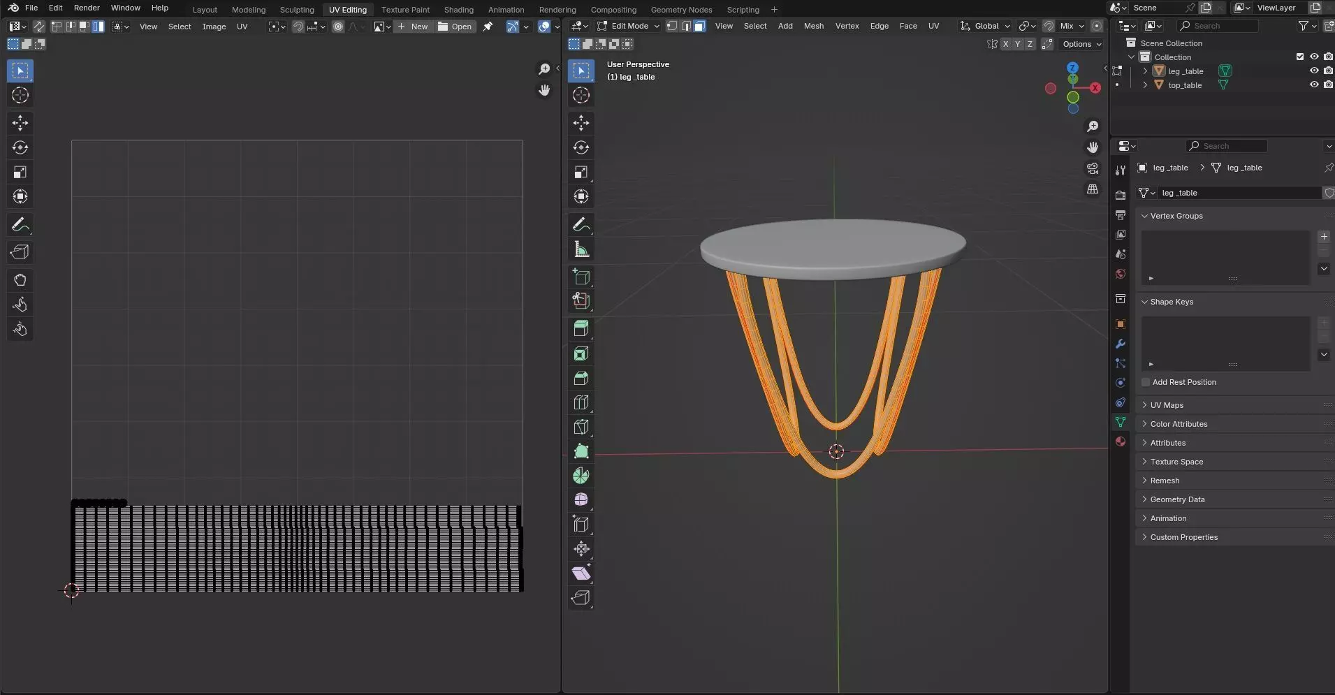This screenshot has width=1335, height=695.
Task: Switch to orthographic/perspective view icon
Action: click(1093, 189)
